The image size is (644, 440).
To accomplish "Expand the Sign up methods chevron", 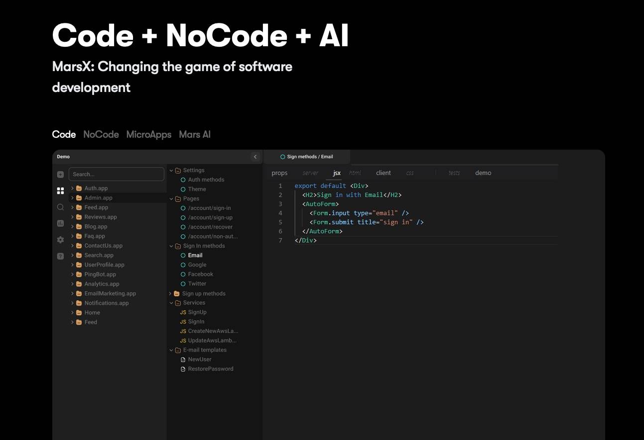I will (x=170, y=294).
